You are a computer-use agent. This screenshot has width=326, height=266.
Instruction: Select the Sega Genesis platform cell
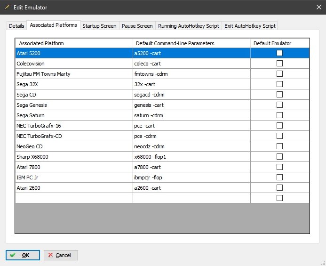pyautogui.click(x=74, y=105)
